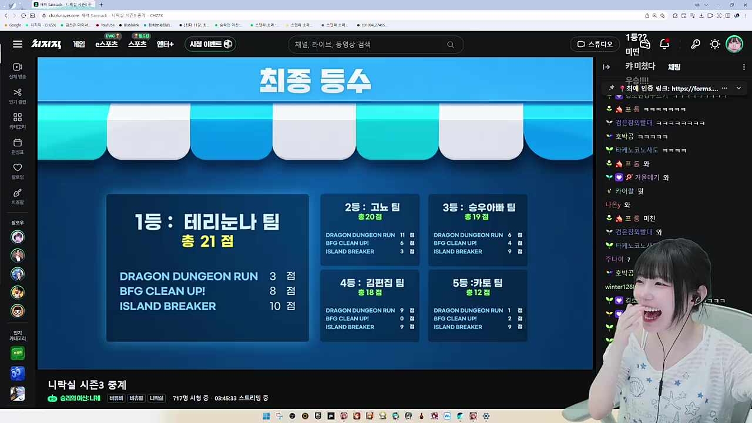Image resolution: width=752 pixels, height=423 pixels.
Task: Open the e스포츠 menu tab
Action: 106,44
